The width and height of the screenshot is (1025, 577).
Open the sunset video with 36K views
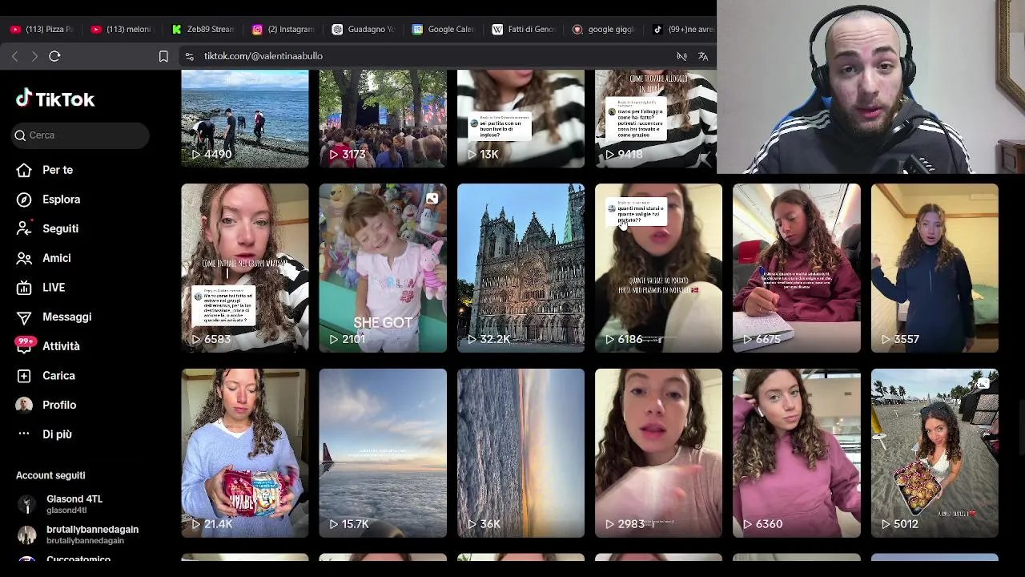[x=521, y=453]
